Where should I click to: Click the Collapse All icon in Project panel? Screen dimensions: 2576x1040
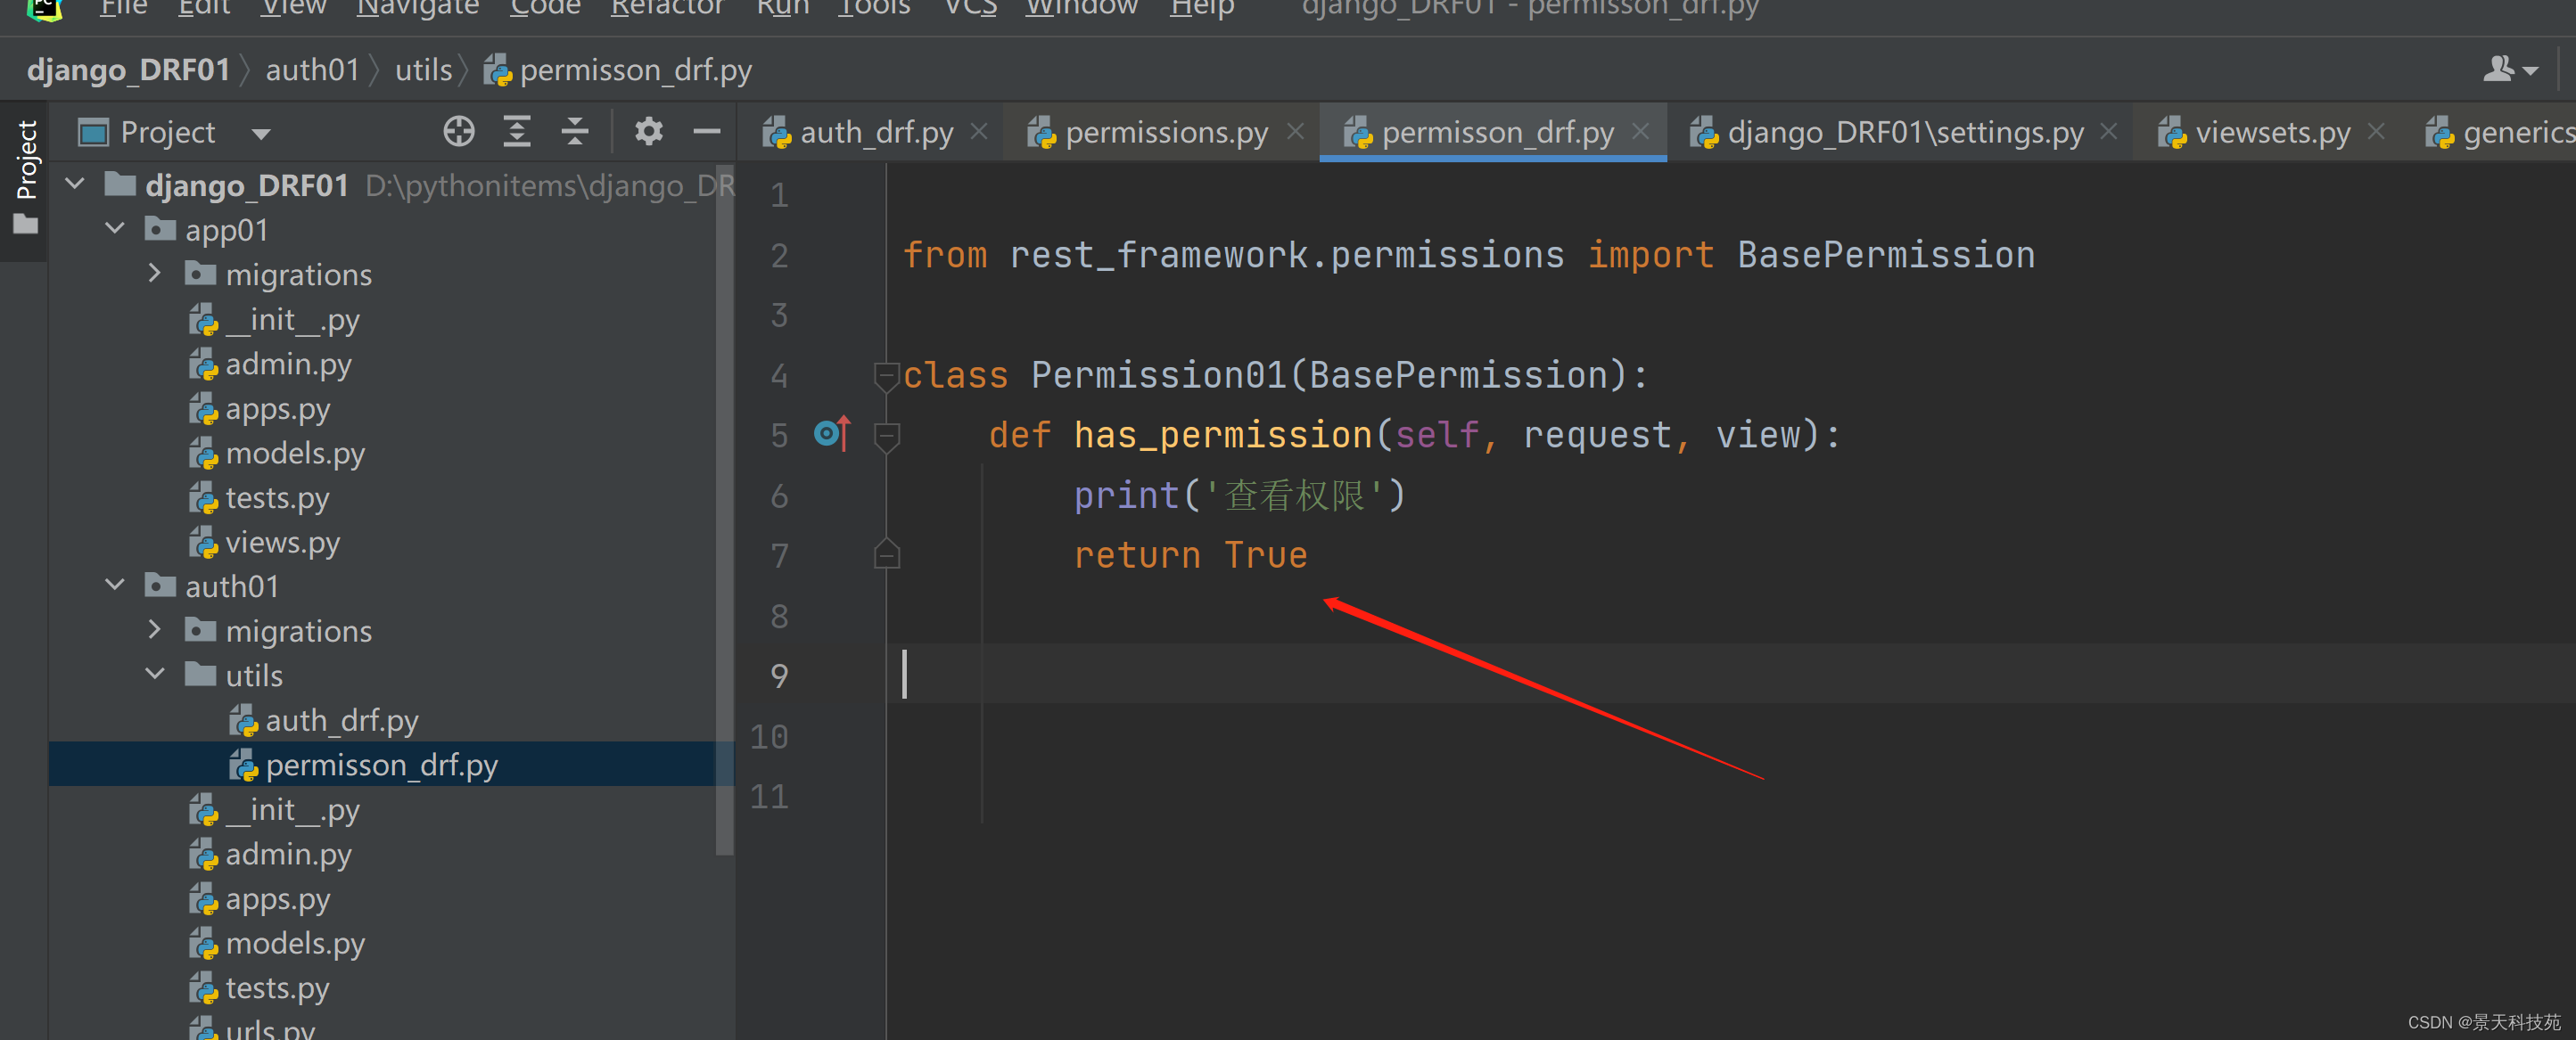(575, 132)
